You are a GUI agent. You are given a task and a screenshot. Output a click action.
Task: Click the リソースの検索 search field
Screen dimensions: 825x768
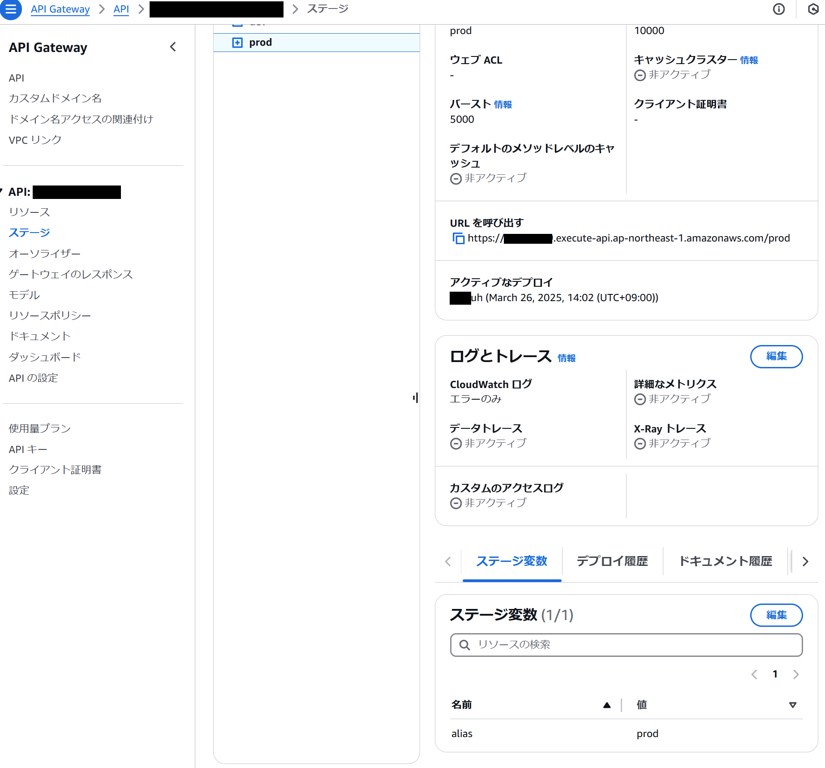pos(626,645)
